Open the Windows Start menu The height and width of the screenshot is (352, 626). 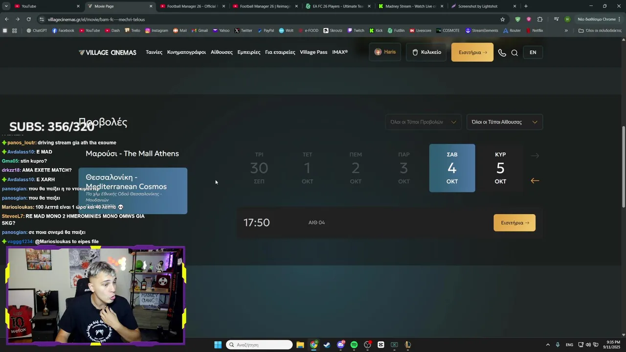tap(218, 345)
